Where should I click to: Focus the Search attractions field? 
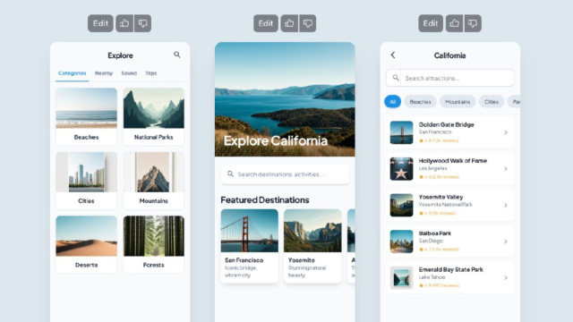(x=449, y=78)
